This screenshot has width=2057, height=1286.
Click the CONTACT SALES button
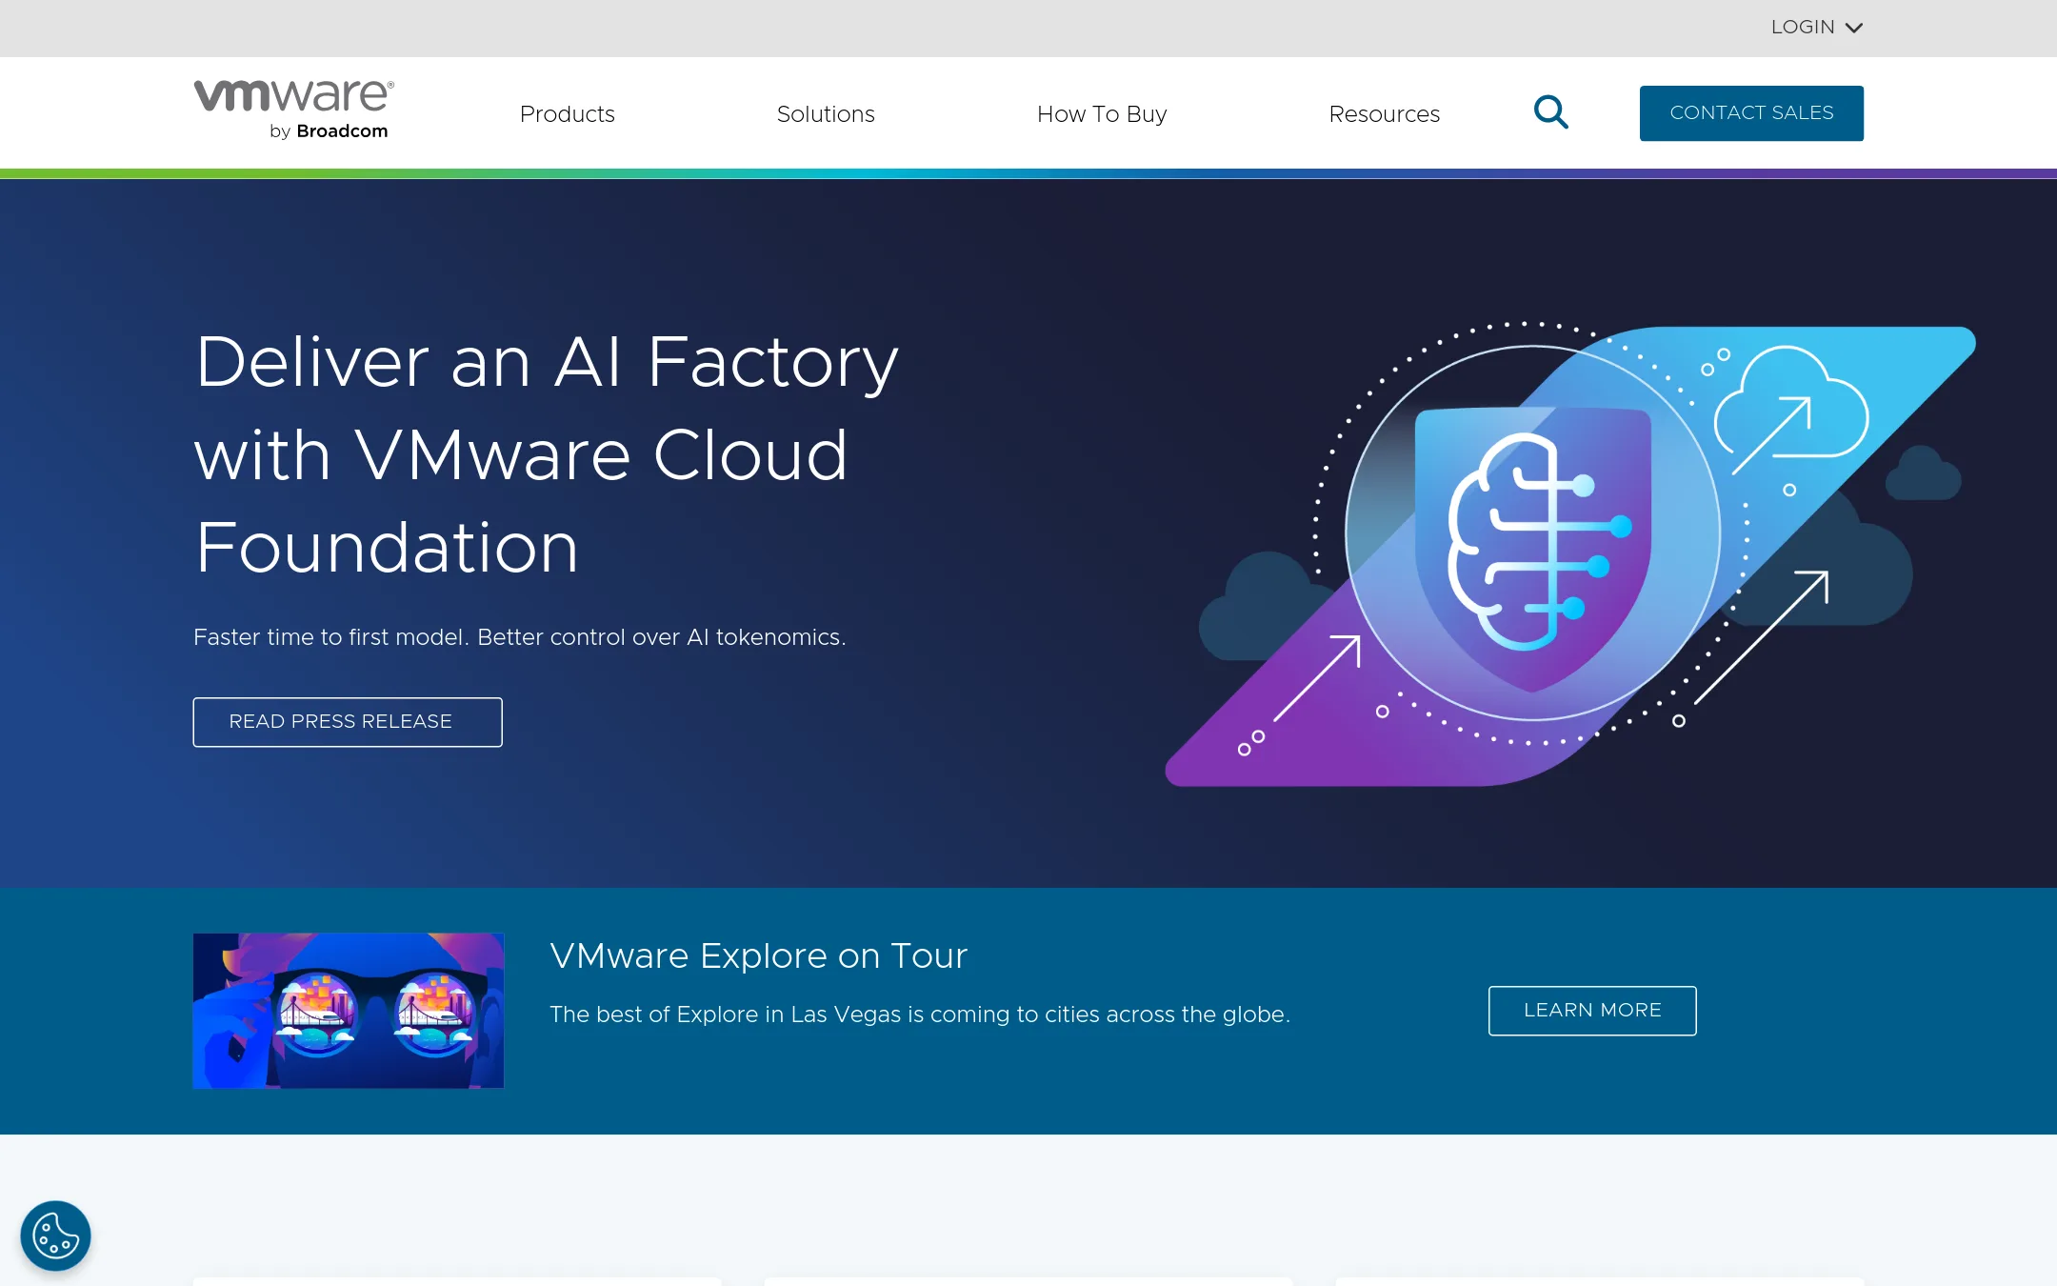1751,113
